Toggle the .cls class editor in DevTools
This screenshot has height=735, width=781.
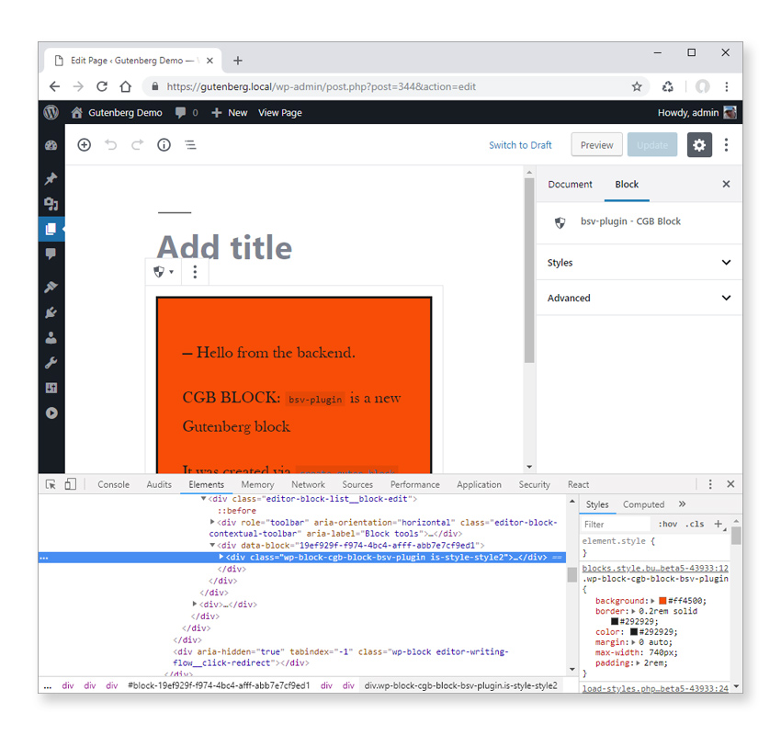point(696,523)
